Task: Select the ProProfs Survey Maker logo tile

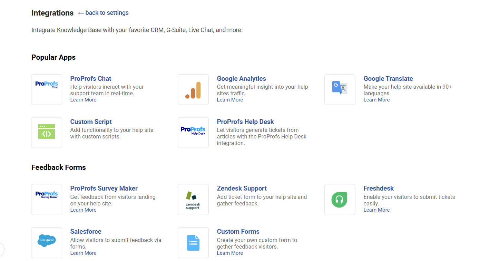Action: click(x=47, y=200)
